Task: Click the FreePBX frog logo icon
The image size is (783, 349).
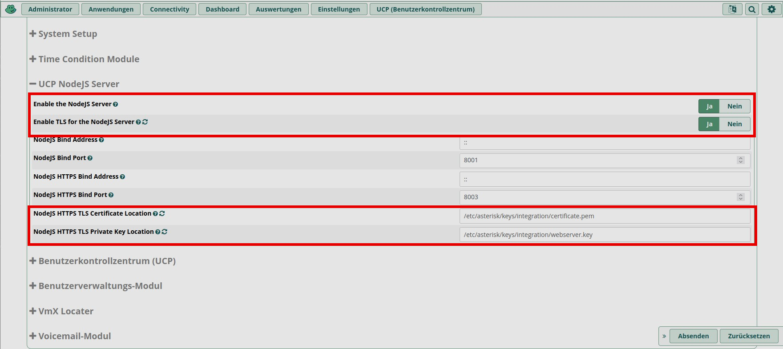Action: coord(11,9)
